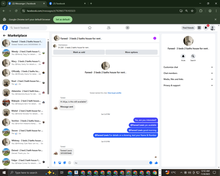
Task: Open Chrome three-dot menu
Action: click(216, 11)
